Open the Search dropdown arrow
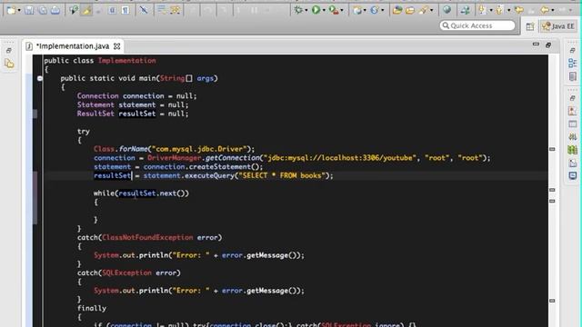The width and height of the screenshot is (582, 327). coord(431,10)
